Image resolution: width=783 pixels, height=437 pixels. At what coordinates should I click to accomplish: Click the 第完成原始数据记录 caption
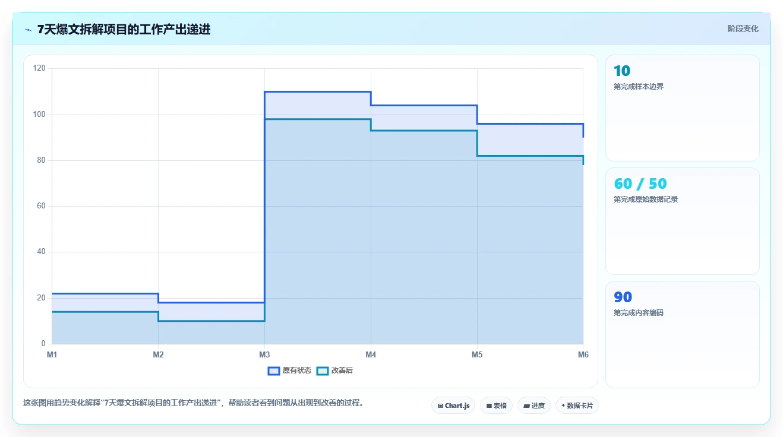pyautogui.click(x=646, y=199)
